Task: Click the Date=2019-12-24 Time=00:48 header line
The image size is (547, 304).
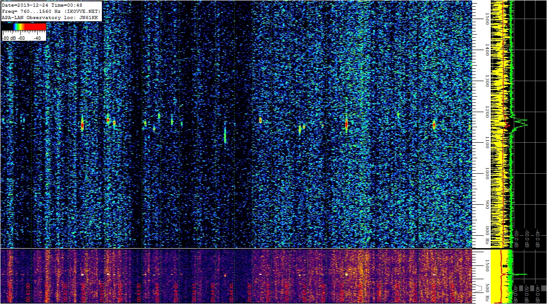Action: click(x=42, y=5)
